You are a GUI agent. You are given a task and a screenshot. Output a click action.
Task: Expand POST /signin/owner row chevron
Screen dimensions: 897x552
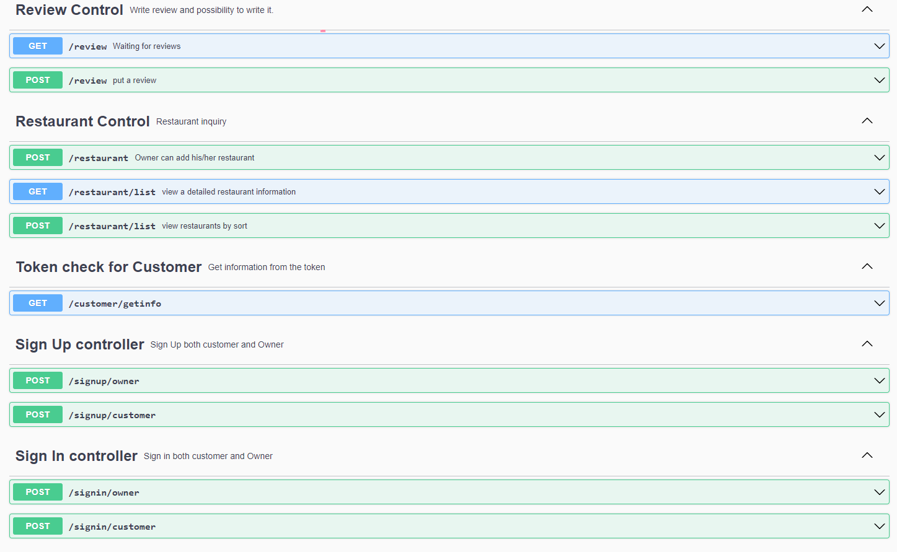click(879, 492)
